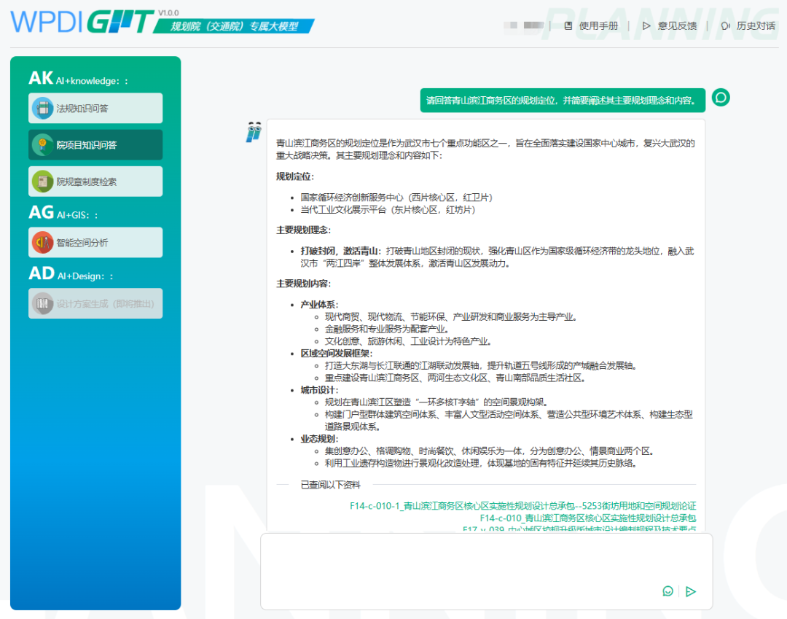This screenshot has height=619, width=787.
Task: Click '区域空间发展框架:' bullet heading
Action: click(336, 353)
